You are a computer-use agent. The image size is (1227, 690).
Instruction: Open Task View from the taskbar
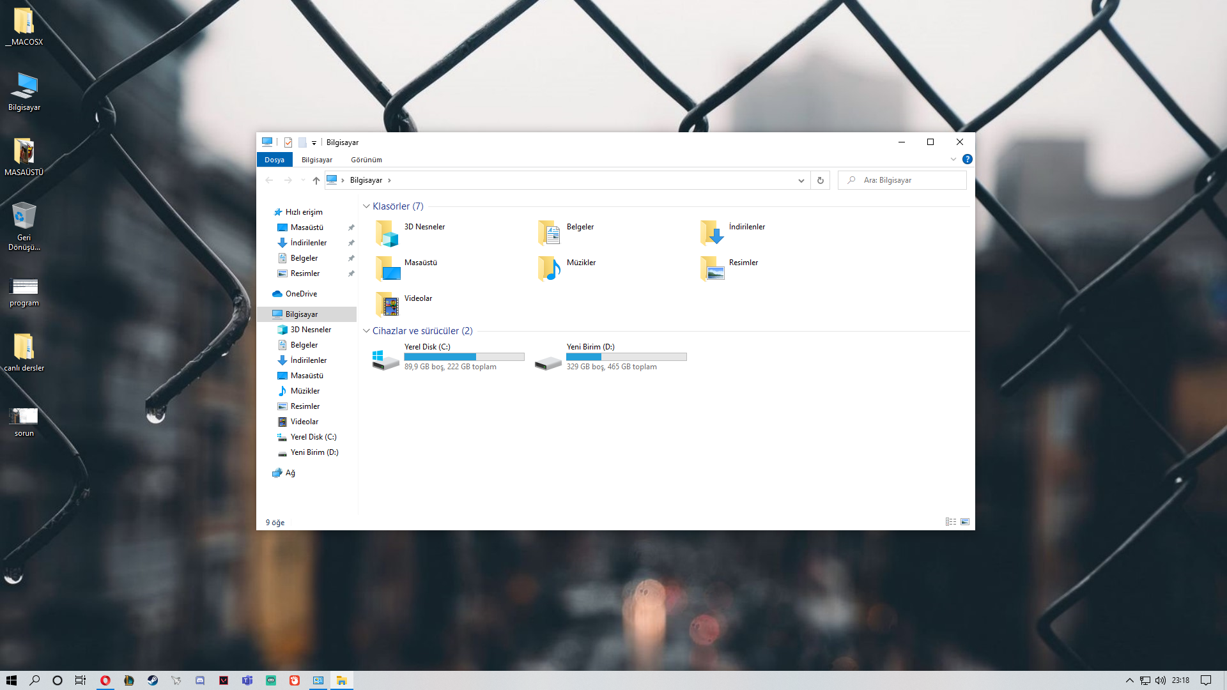(80, 680)
